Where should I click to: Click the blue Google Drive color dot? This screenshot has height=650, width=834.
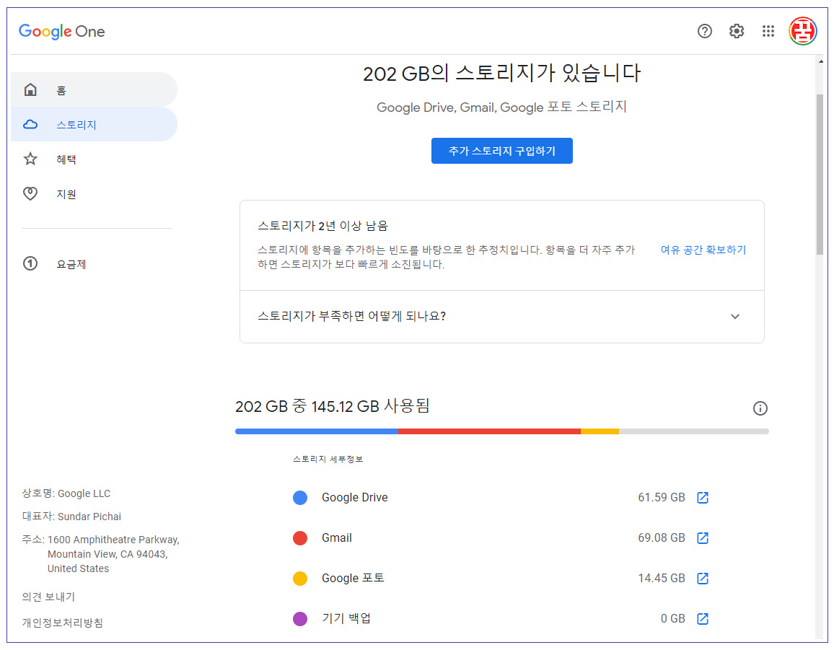(300, 497)
